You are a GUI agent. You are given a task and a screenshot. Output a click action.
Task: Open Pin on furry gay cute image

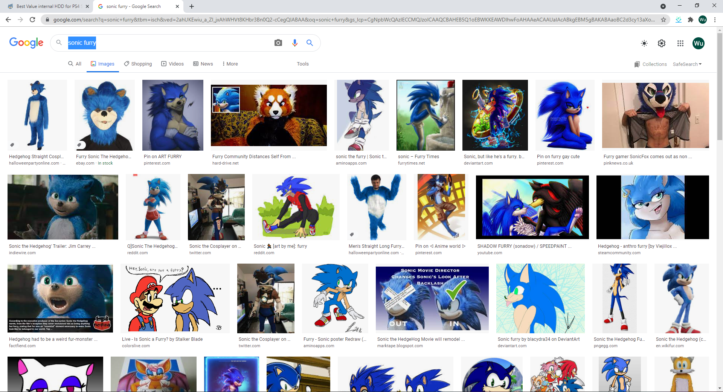coord(565,115)
